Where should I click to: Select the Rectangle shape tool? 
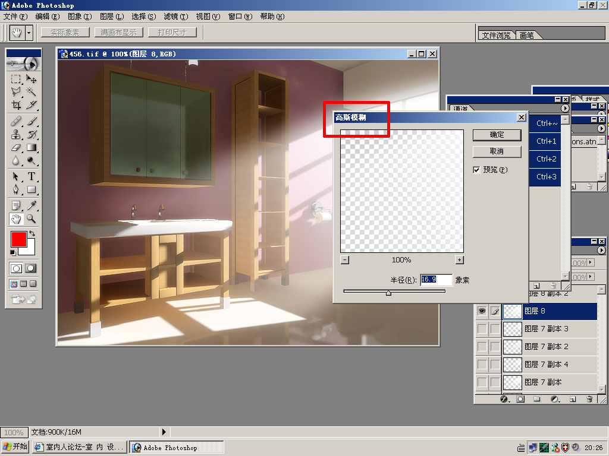tap(32, 189)
